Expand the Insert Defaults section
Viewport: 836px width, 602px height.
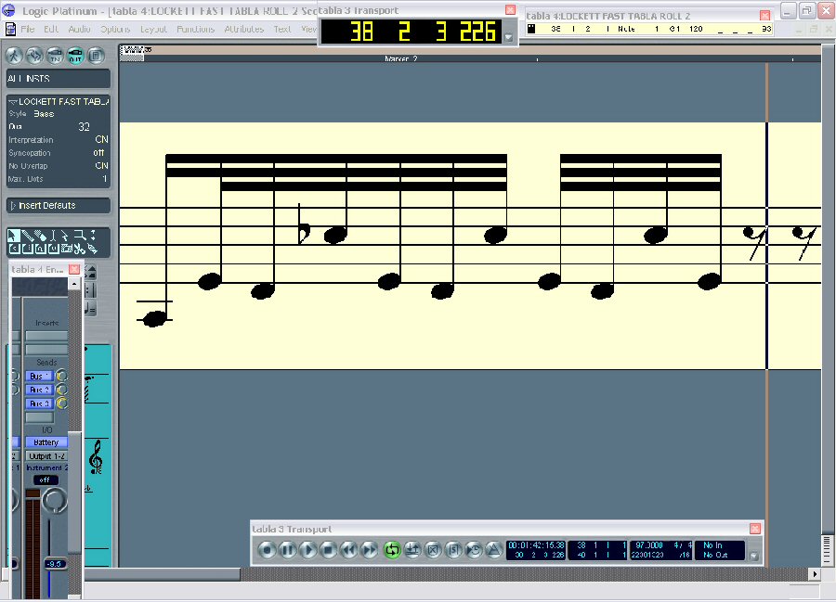13,205
